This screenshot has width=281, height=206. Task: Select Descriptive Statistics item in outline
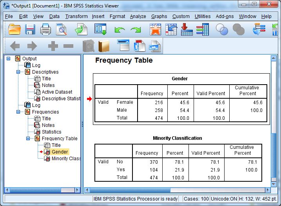pos(60,99)
